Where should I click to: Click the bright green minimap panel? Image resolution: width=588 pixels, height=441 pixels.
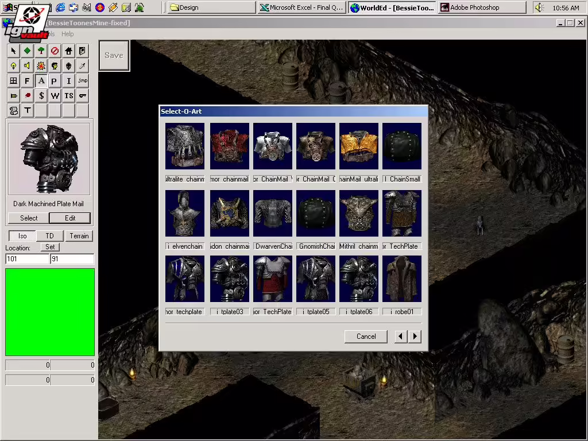(50, 312)
